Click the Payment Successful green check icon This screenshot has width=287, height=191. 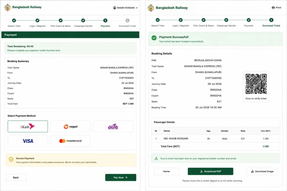coord(154,38)
